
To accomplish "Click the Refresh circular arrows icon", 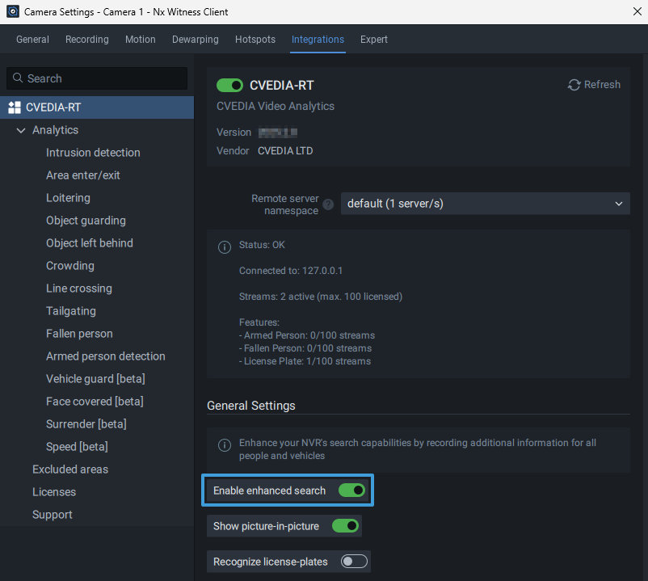I will click(x=574, y=85).
